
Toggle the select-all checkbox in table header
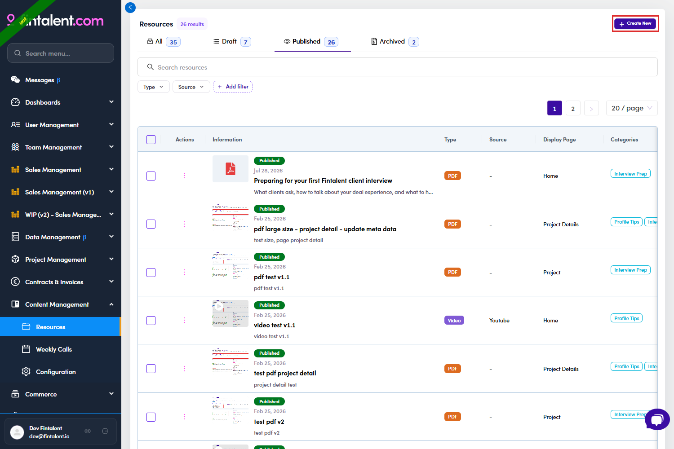click(151, 140)
